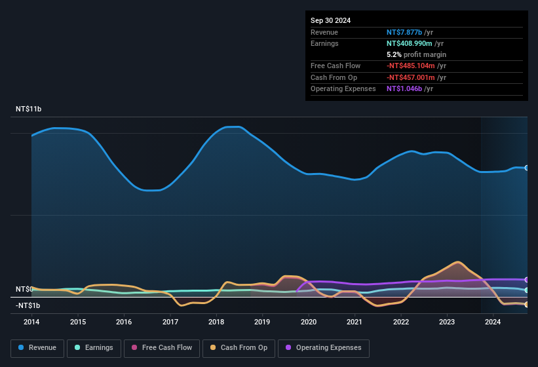This screenshot has height=367, width=538.
Task: Toggle the Revenue legend button
Action: 37,348
